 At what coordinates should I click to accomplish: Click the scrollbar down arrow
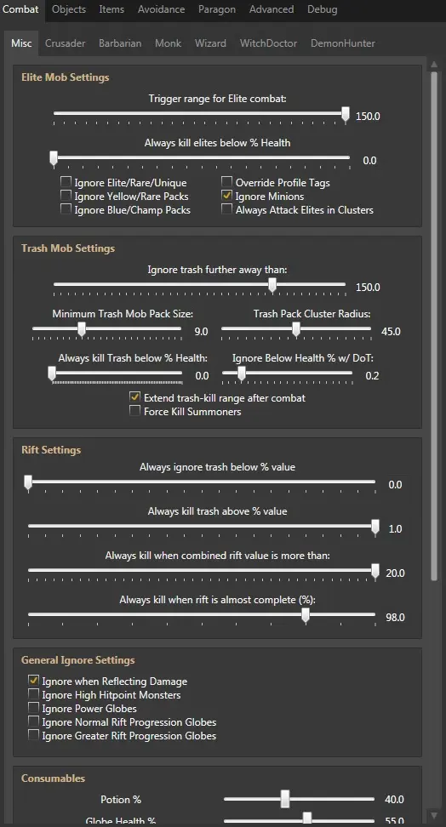pyautogui.click(x=434, y=815)
